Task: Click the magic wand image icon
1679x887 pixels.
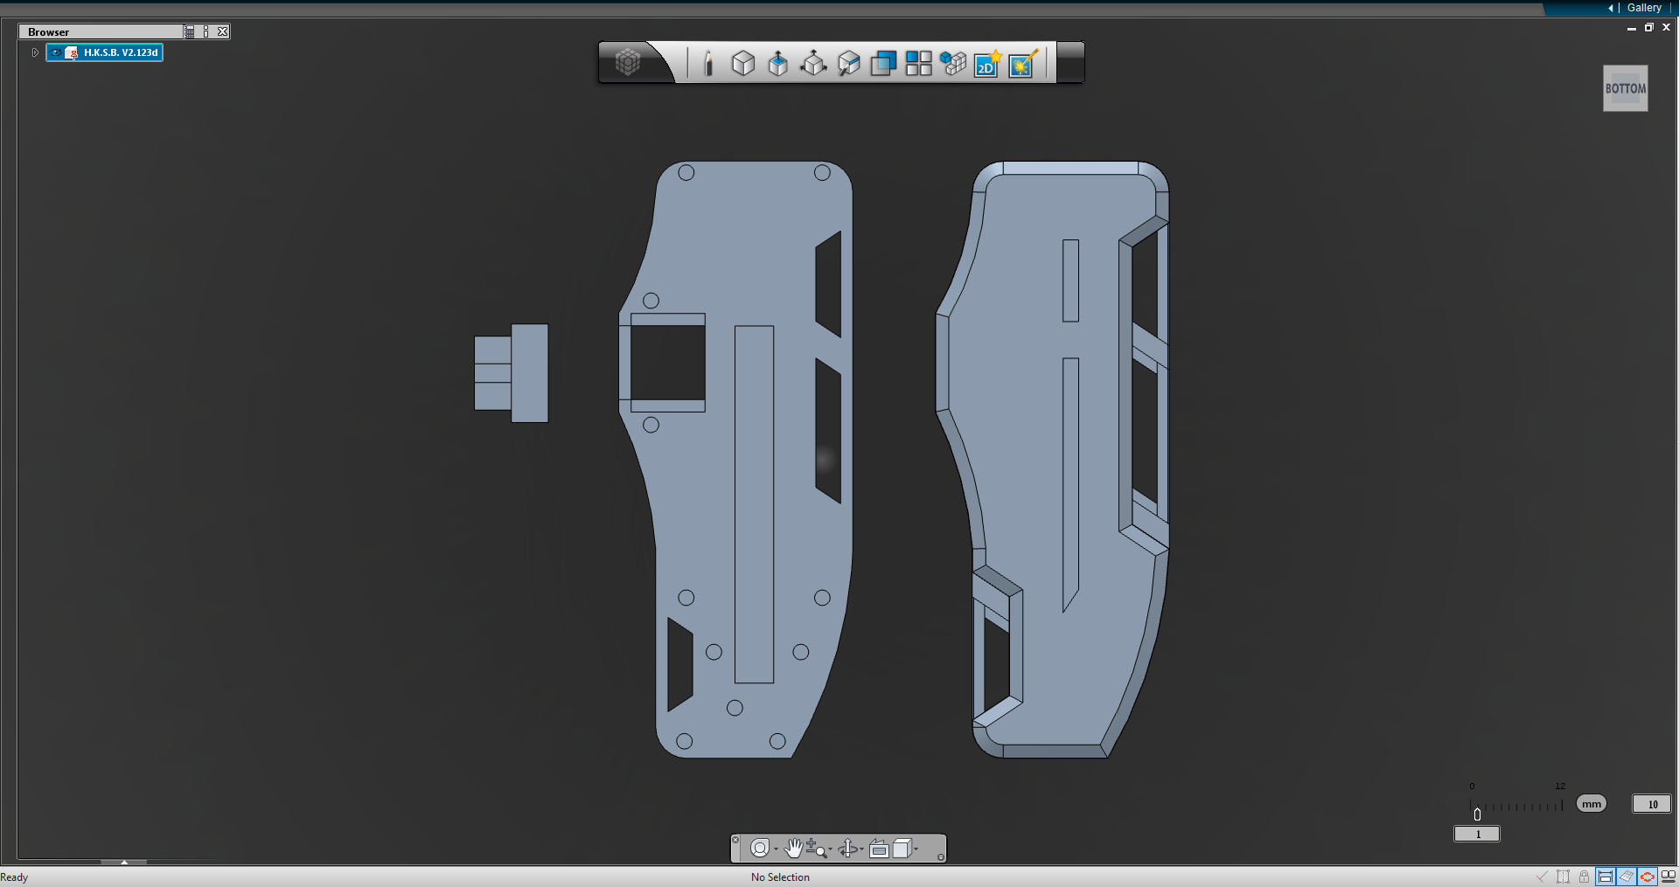Action: 1023,63
